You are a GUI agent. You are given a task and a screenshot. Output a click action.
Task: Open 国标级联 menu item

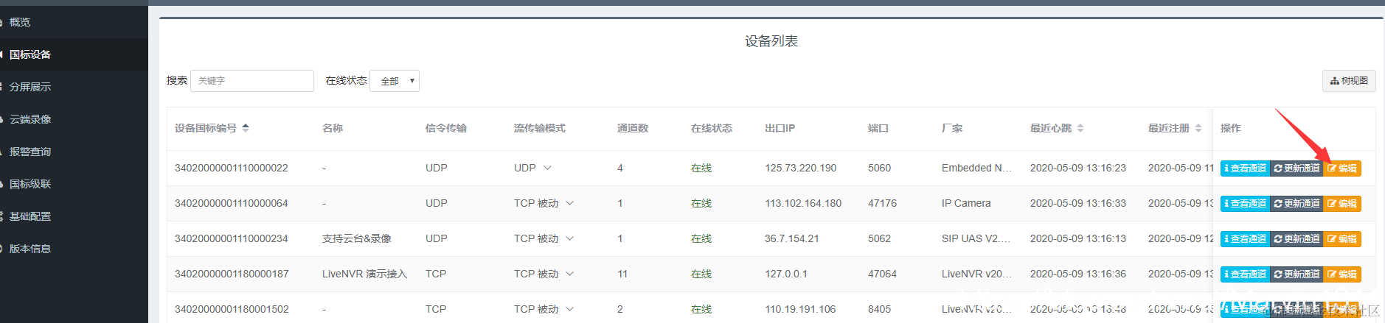pos(30,184)
